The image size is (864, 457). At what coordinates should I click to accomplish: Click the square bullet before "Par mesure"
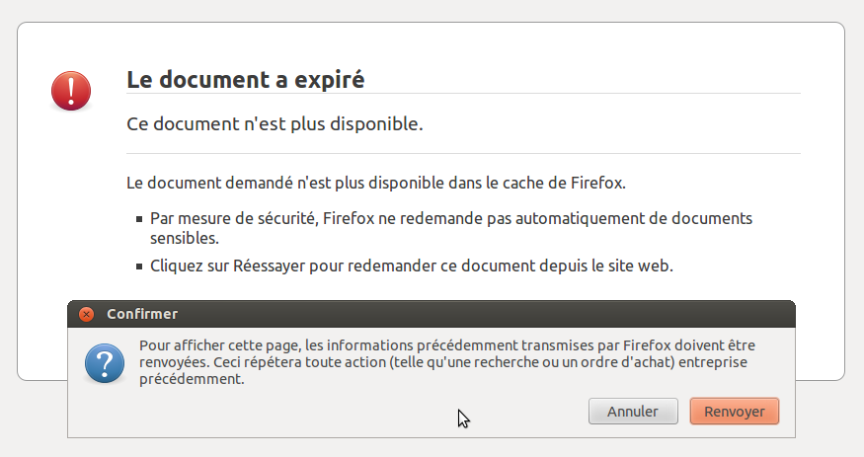(139, 219)
